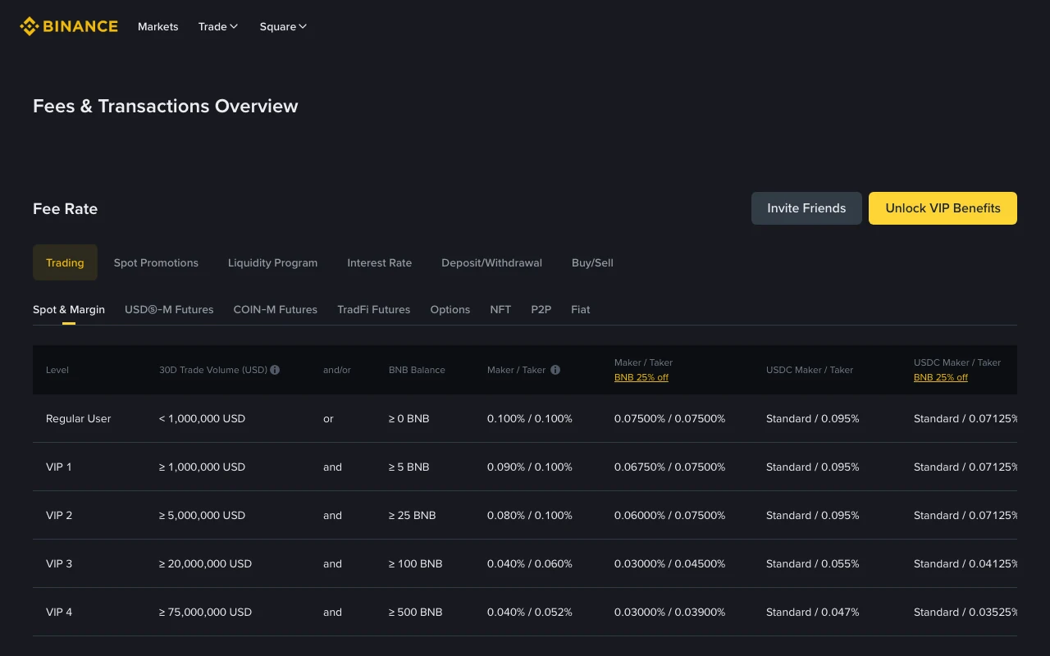Click the '0.090% / 0.100%' VIP 1 fee

[530, 467]
